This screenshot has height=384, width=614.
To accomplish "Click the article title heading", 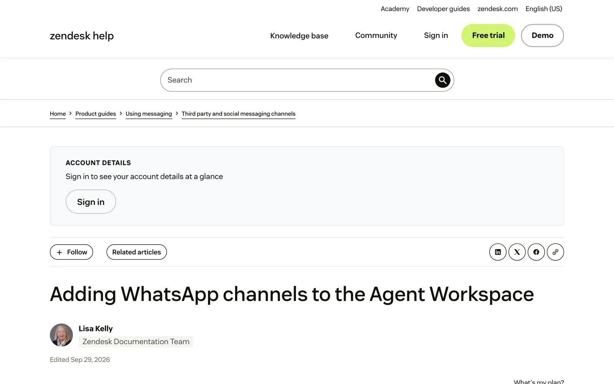I will click(x=292, y=295).
